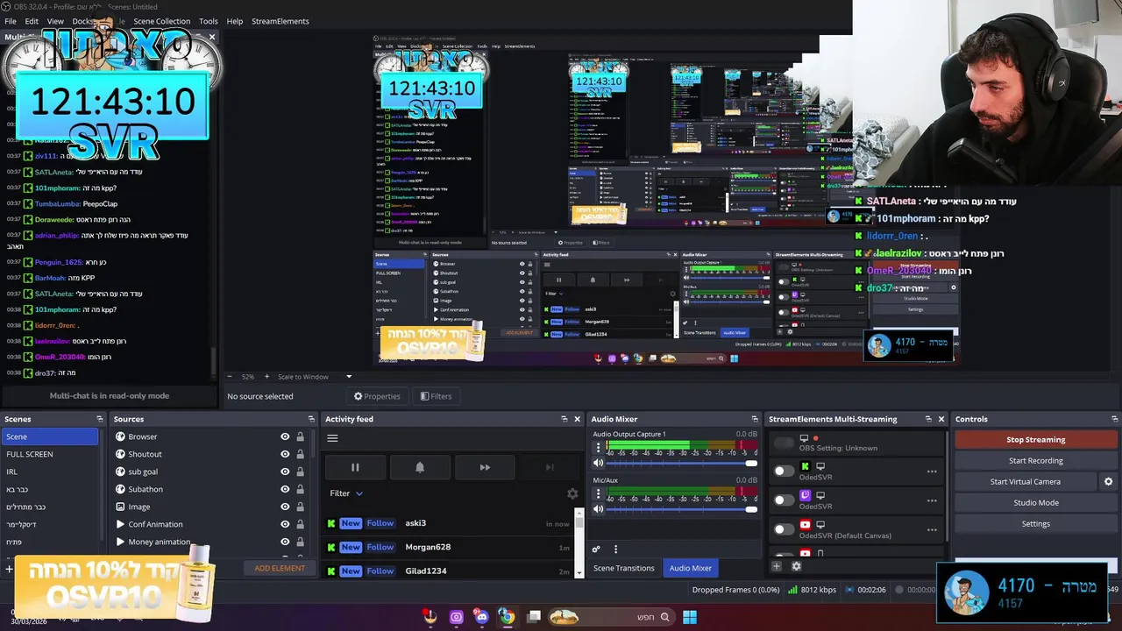Screen dimensions: 1122x631
Task: Pop out the Audio Mixer dock
Action: (755, 419)
